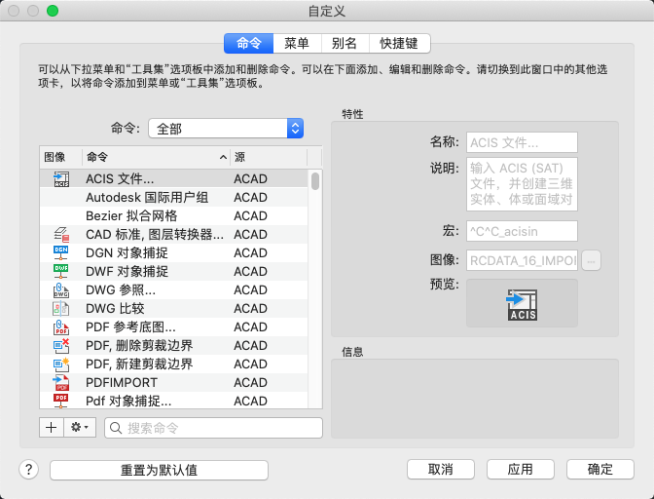Switch to the 菜单 tab

[x=297, y=44]
